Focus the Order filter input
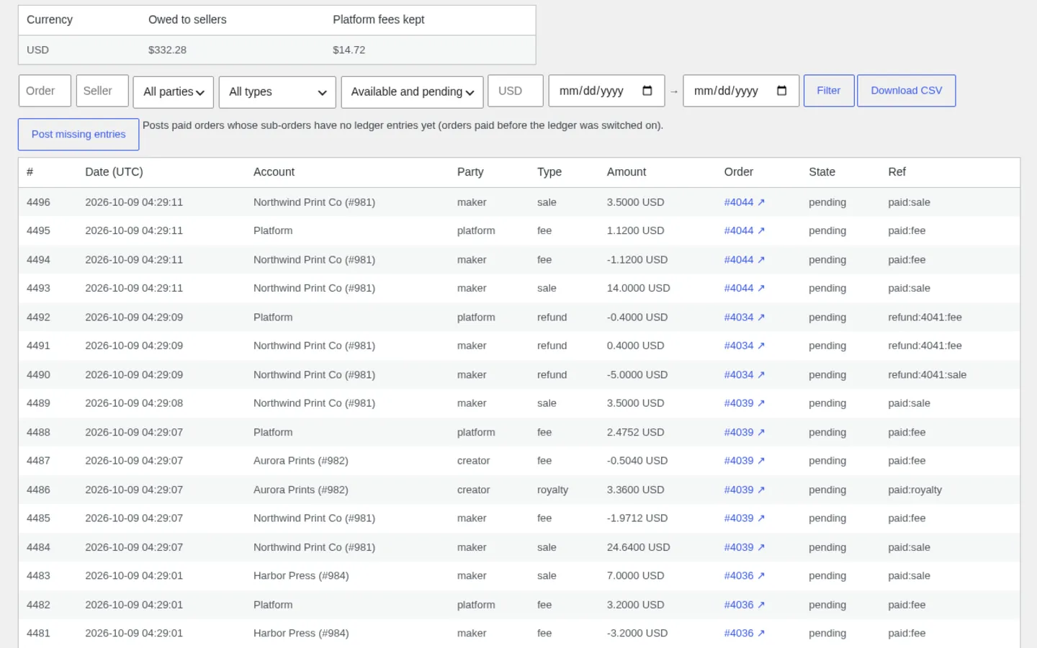 (45, 91)
